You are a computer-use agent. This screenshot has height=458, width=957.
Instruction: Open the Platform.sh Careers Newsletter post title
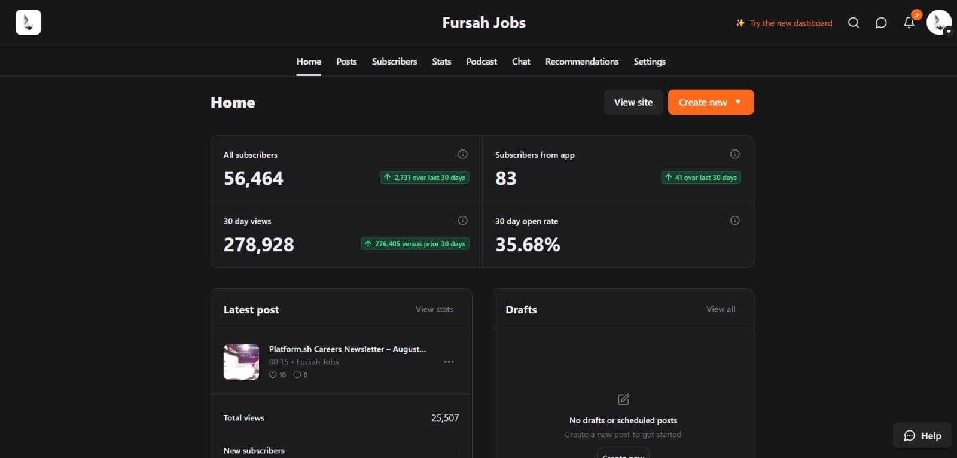click(x=348, y=349)
